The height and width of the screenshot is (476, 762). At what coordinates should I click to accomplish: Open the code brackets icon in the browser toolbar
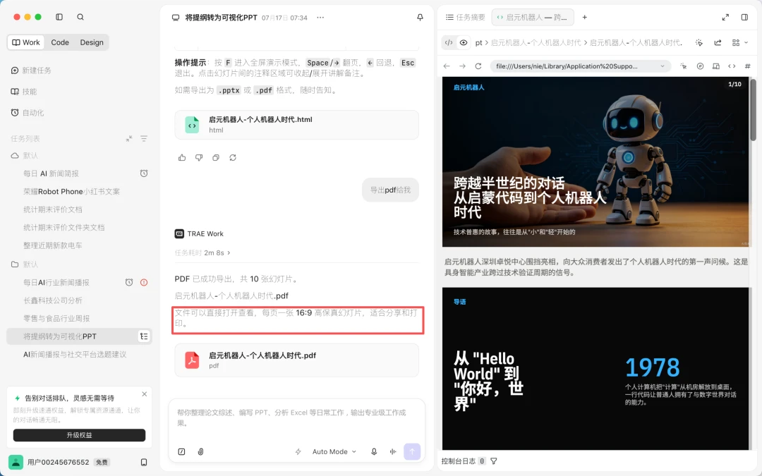(x=732, y=66)
